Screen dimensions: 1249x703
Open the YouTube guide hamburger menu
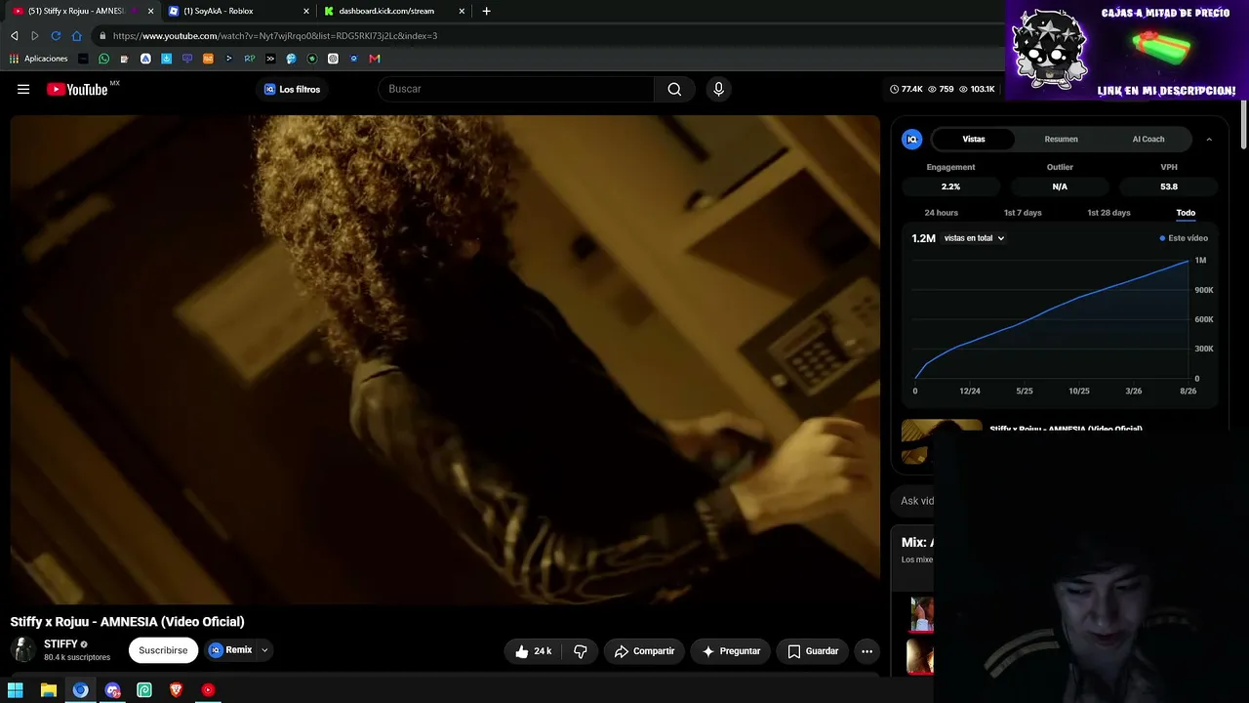tap(23, 89)
